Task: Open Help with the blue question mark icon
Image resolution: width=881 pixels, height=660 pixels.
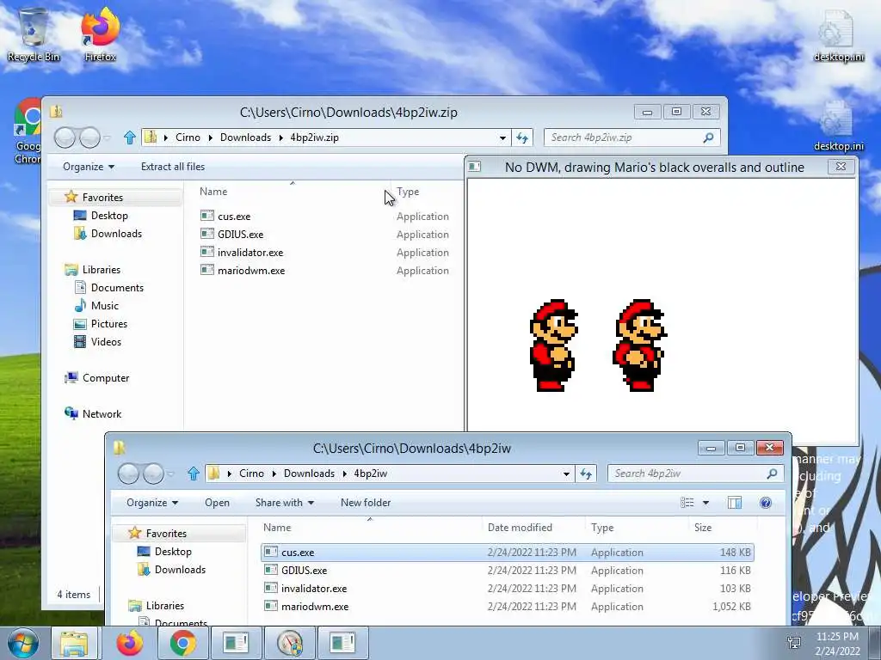Action: tap(765, 502)
